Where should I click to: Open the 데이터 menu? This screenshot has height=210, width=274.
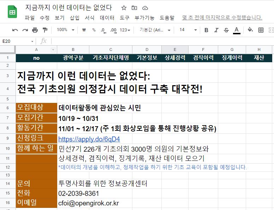pyautogui.click(x=107, y=18)
